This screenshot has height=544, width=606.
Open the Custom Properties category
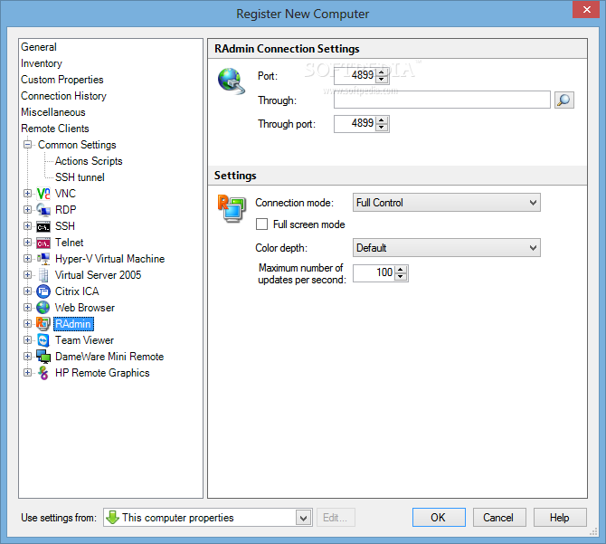pyautogui.click(x=62, y=80)
